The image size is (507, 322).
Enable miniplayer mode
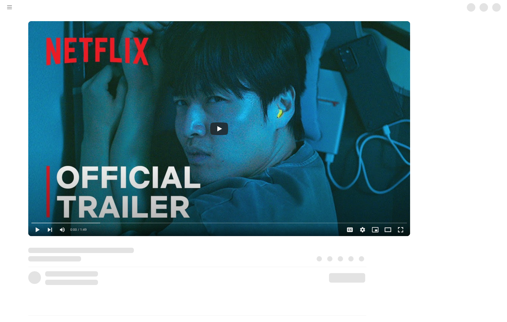(375, 230)
